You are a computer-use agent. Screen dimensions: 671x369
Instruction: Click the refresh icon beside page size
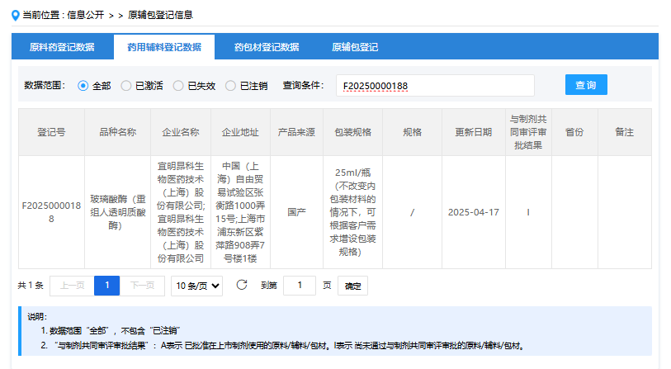[x=242, y=285]
